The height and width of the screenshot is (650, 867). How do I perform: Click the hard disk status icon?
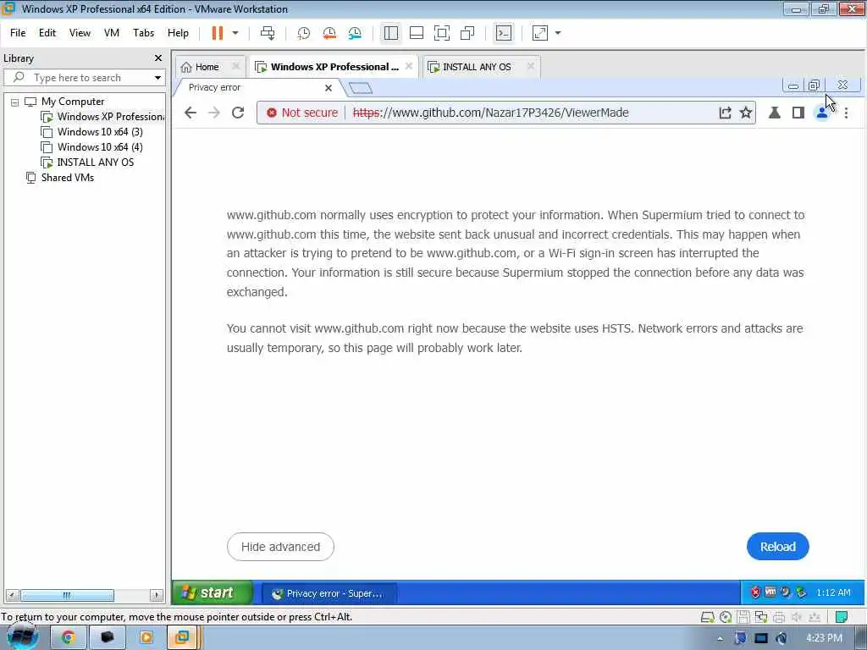(x=707, y=617)
